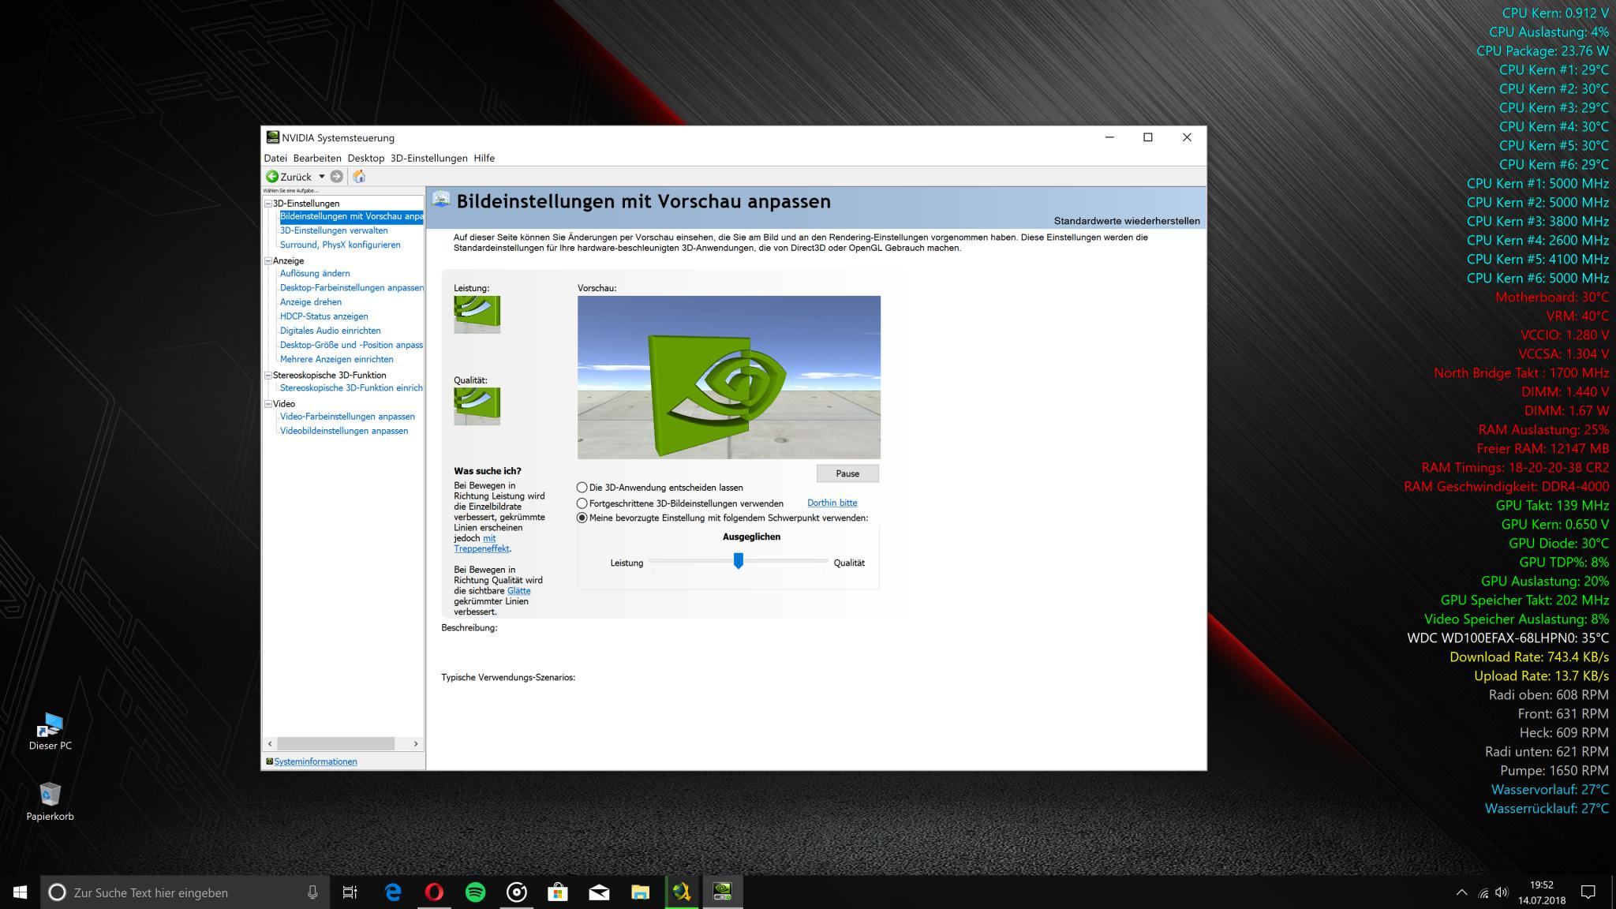Open the 3D-Einstellungen menu
The image size is (1616, 909).
tap(428, 158)
